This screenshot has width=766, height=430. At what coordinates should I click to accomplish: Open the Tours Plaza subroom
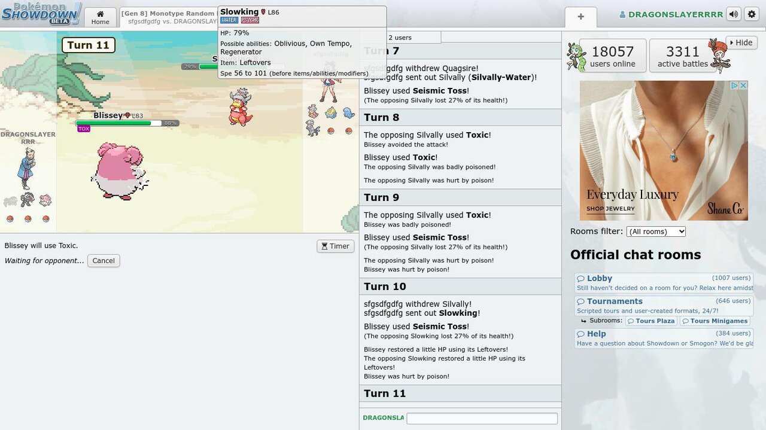(x=651, y=321)
